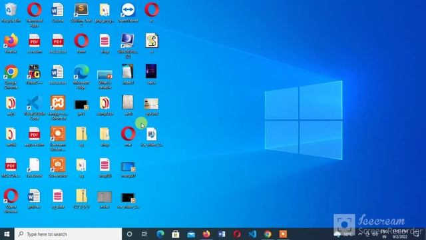The height and width of the screenshot is (240, 426).
Task: Select the Sublime Text desktop shortcut
Action: (81, 15)
